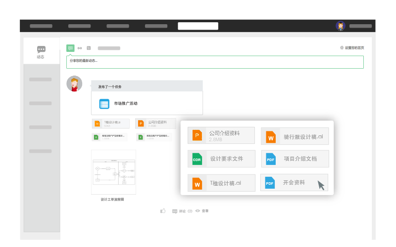Open the user avatar in the top bar
Image resolution: width=396 pixels, height=247 pixels.
[341, 26]
